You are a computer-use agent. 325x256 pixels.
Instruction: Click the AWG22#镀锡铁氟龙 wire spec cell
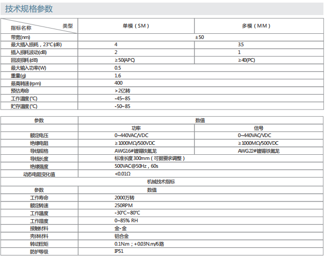click(x=258, y=151)
